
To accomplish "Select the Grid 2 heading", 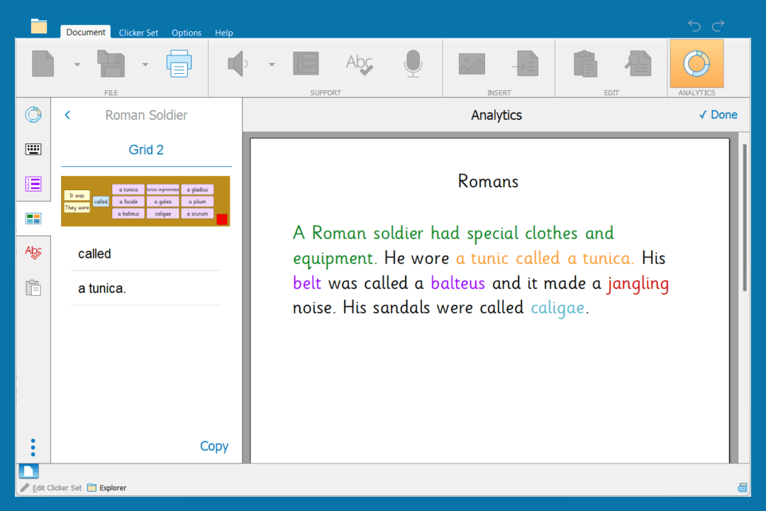I will [x=146, y=150].
